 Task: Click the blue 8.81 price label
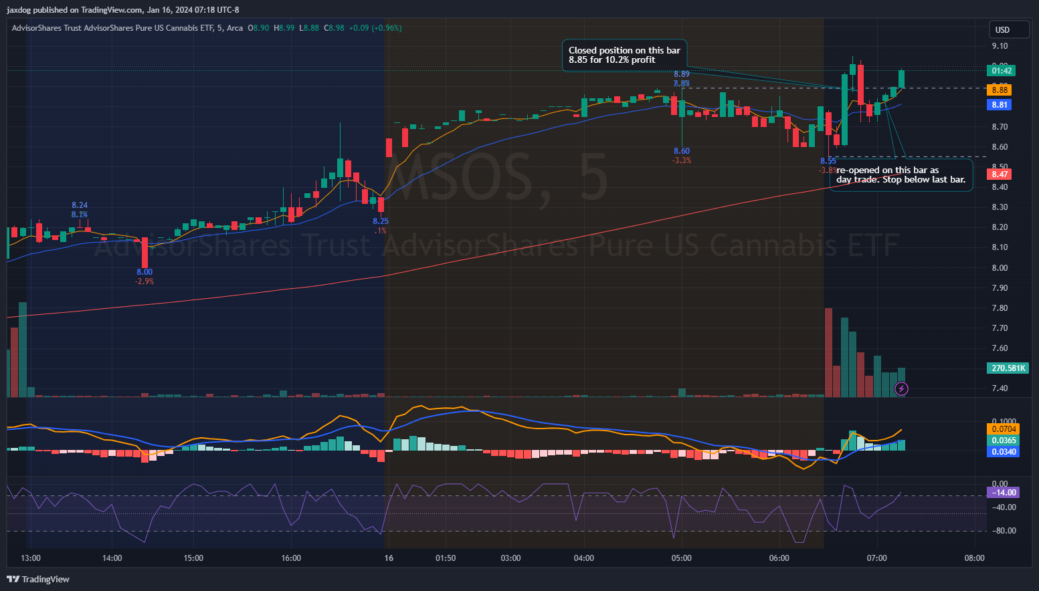click(1000, 105)
